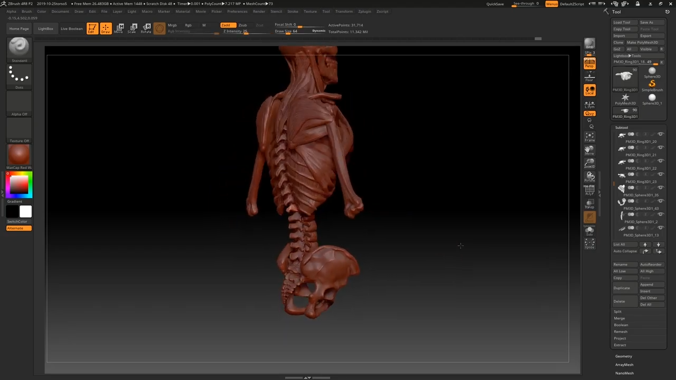Select the Rotate gizmo tool
Screen dimensions: 676x380
tap(146, 28)
